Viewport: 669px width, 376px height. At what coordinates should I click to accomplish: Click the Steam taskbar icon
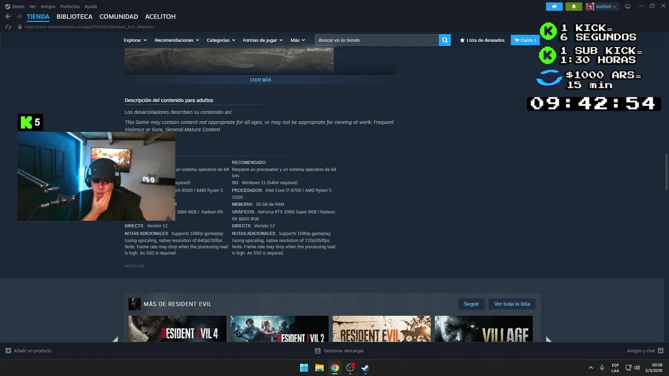[365, 368]
